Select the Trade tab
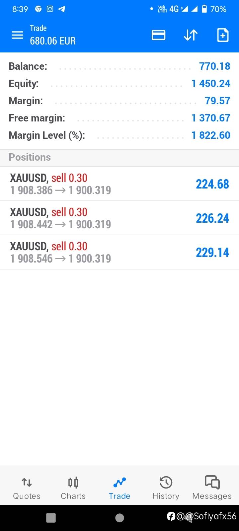The width and height of the screenshot is (239, 531). click(x=119, y=488)
